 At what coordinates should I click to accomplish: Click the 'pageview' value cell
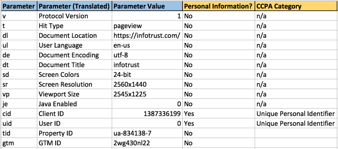point(125,26)
